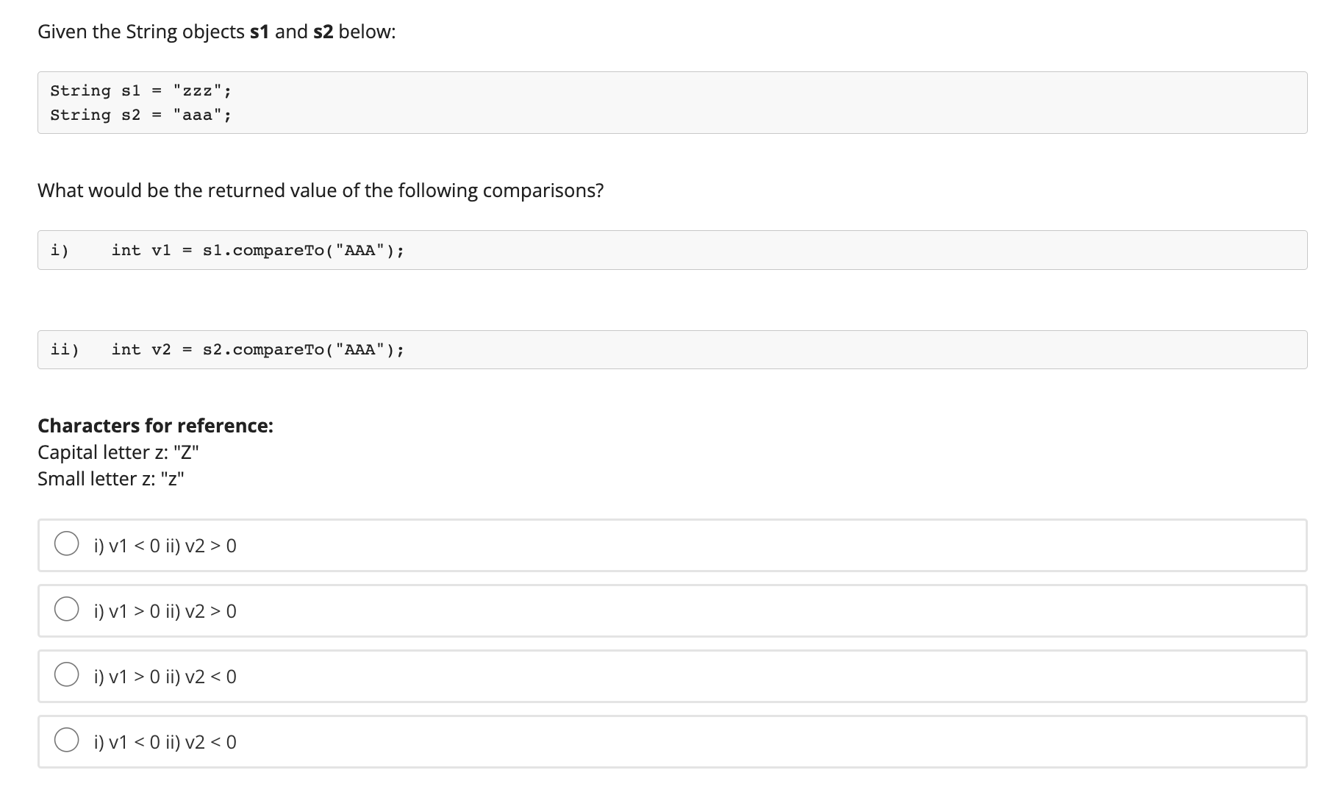Choose radio option v1 < 0, v2 < 0

(67, 741)
